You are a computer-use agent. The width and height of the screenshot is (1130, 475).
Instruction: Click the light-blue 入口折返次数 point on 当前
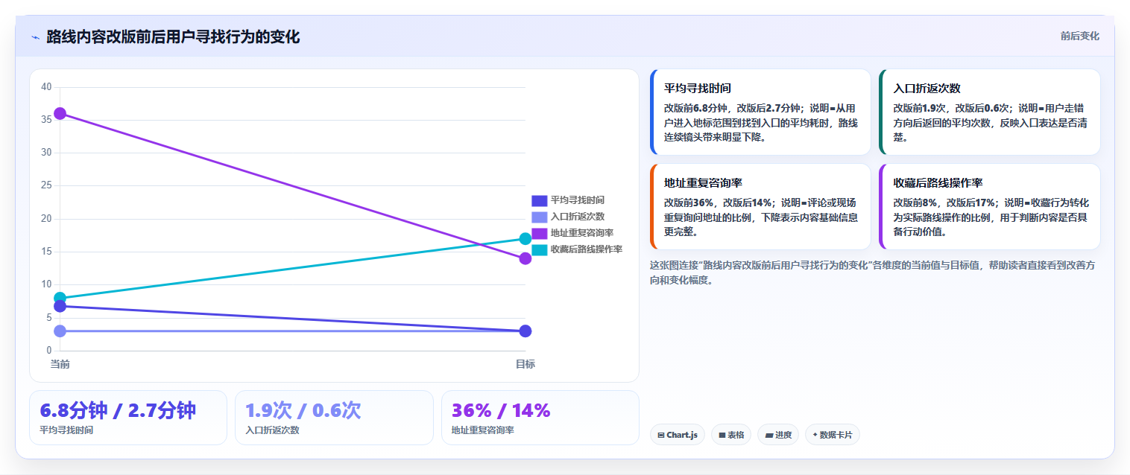point(60,331)
